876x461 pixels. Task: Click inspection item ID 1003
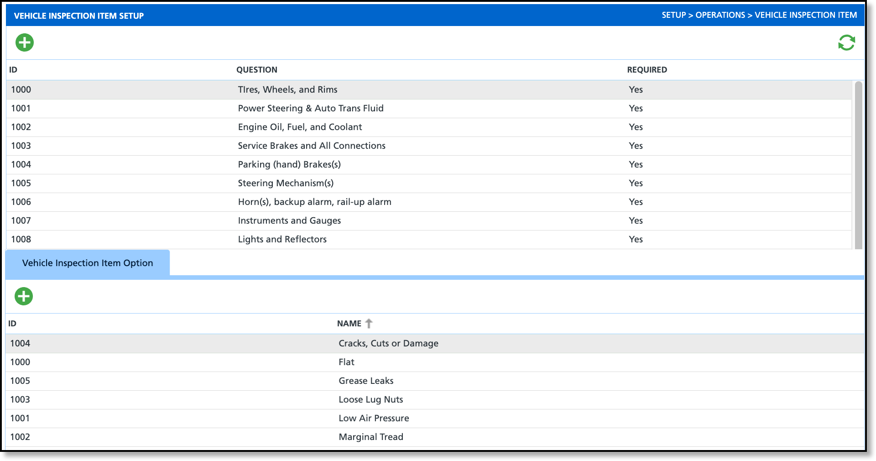[x=21, y=146]
